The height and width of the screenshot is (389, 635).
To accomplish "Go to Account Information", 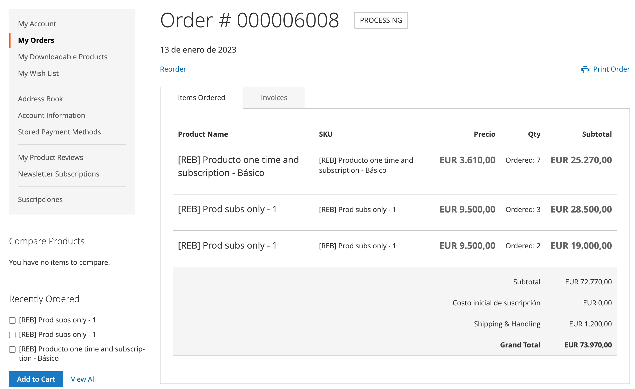I will (51, 115).
